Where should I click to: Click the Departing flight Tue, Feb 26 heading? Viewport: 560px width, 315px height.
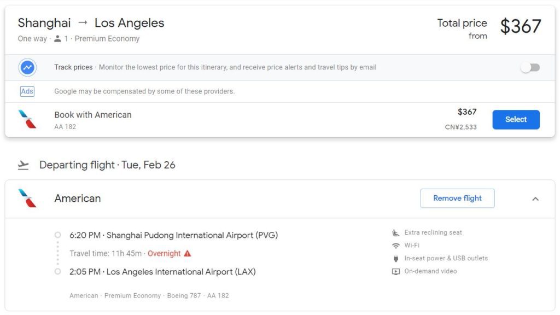[x=107, y=165]
